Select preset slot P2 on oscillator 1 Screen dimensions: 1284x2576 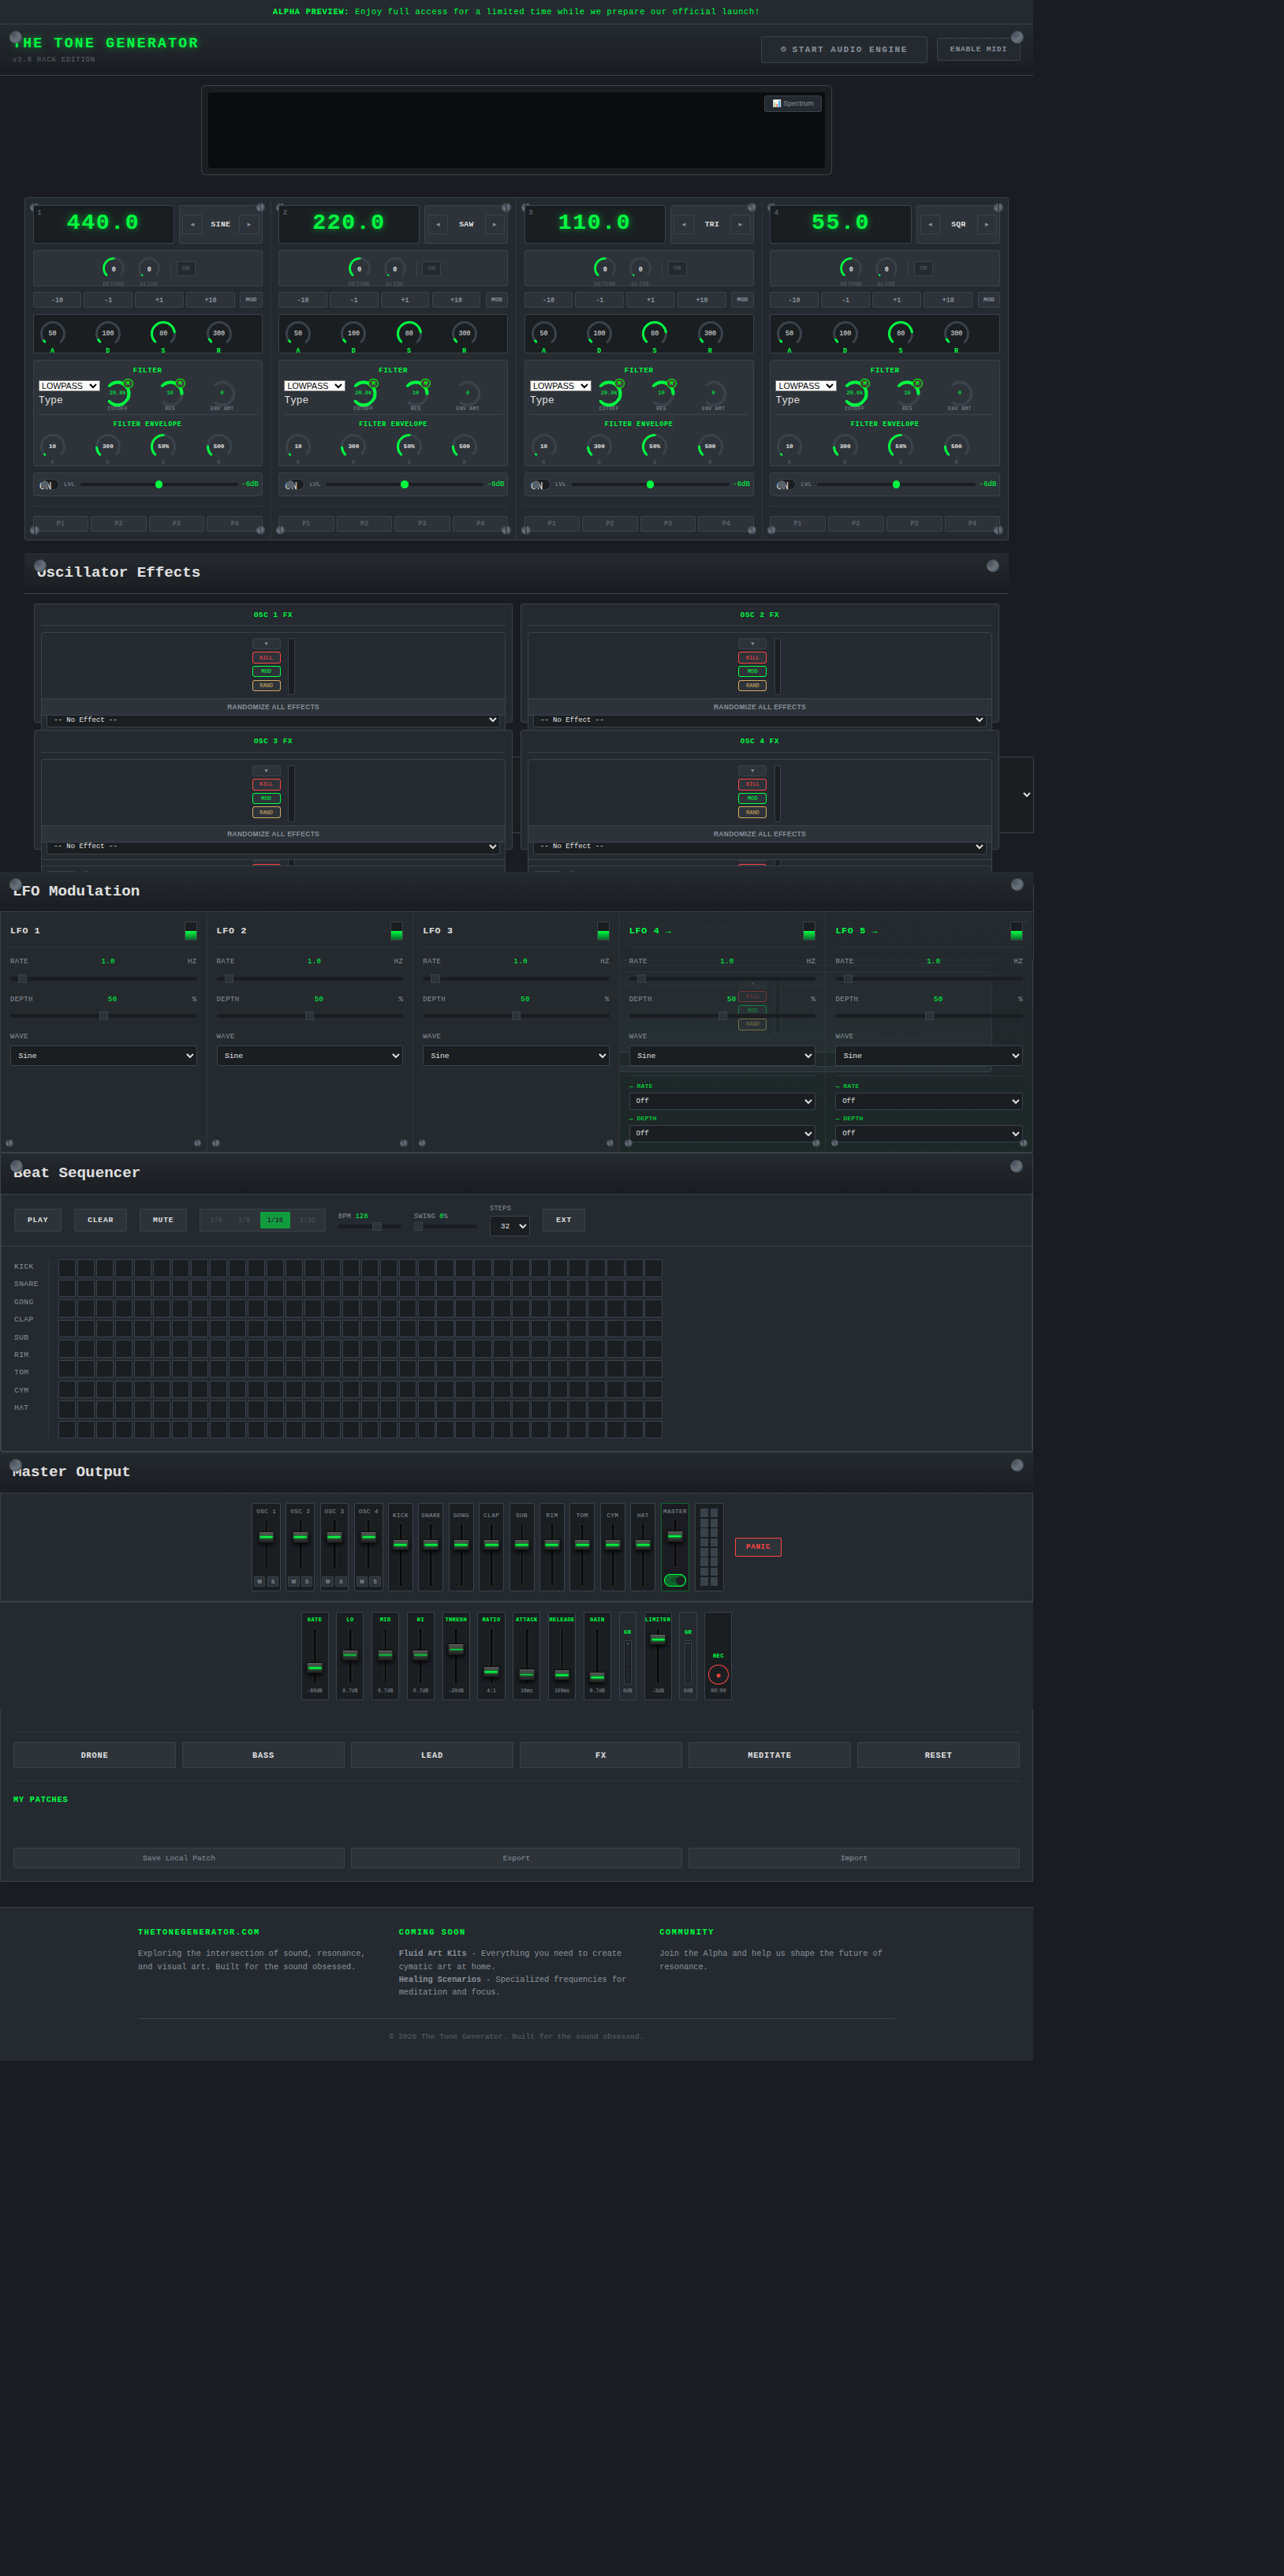(118, 523)
